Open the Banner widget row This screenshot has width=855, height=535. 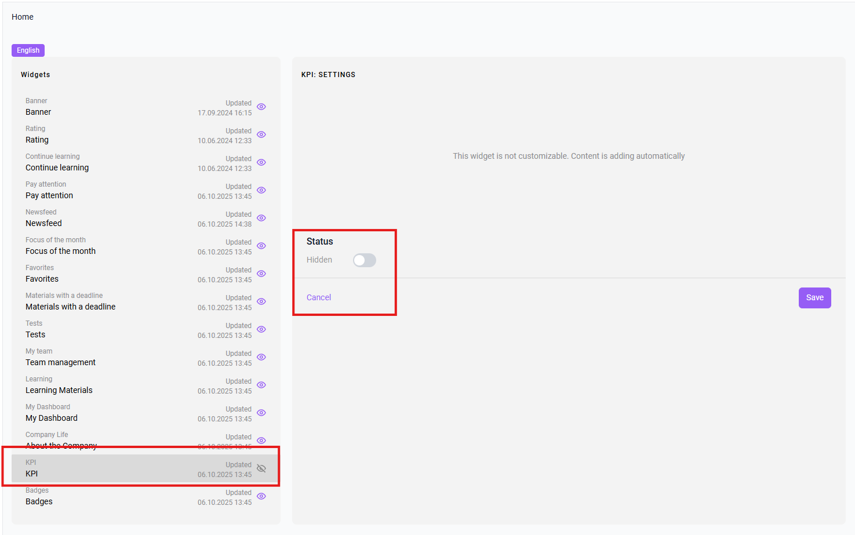pyautogui.click(x=145, y=107)
